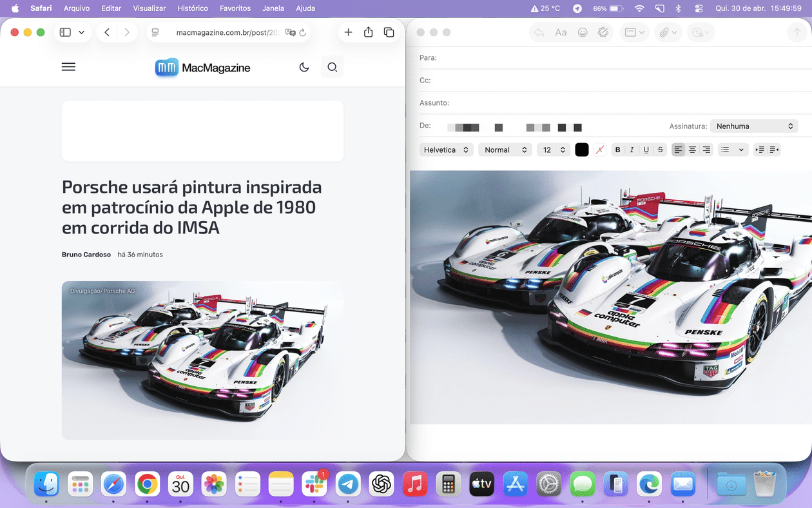Toggle the Aa format bar in Mail
Image resolution: width=812 pixels, height=508 pixels.
click(561, 32)
